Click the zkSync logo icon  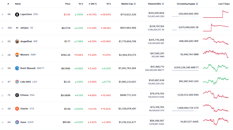(17, 28)
